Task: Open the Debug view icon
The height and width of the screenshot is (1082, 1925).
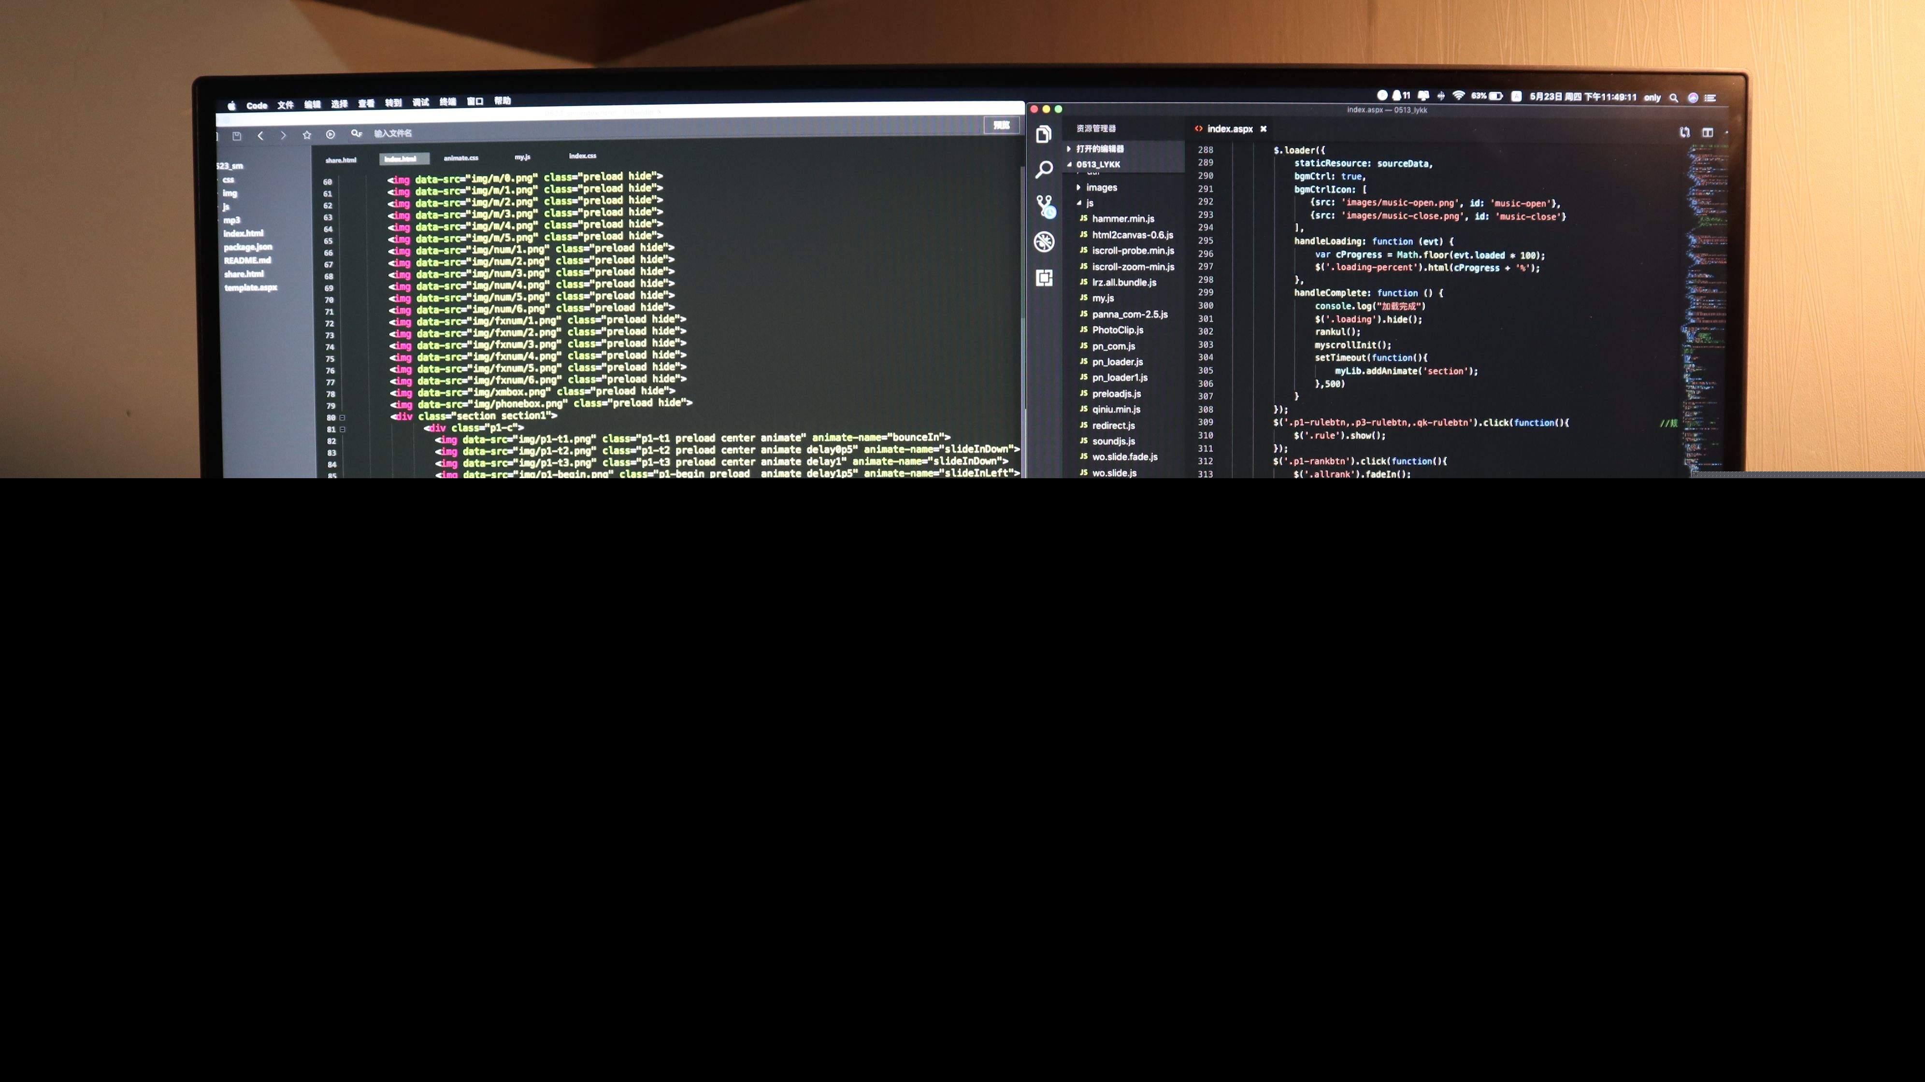Action: (x=1044, y=242)
